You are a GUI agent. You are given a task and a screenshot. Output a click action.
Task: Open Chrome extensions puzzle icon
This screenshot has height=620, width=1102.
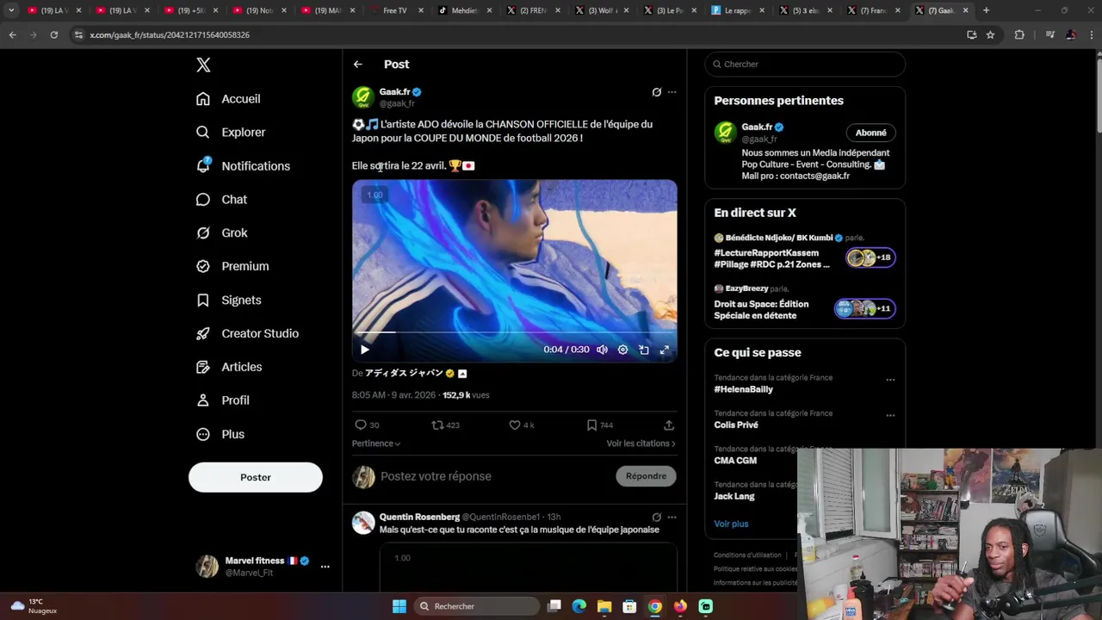point(1019,34)
